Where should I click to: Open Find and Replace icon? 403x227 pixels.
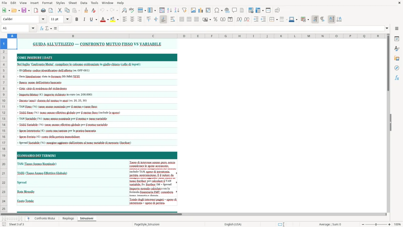pyautogui.click(x=124, y=10)
